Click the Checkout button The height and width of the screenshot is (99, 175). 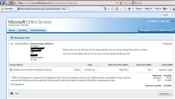coord(165,94)
